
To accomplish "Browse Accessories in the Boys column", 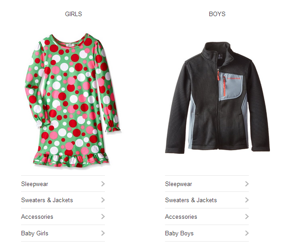I will click(207, 217).
